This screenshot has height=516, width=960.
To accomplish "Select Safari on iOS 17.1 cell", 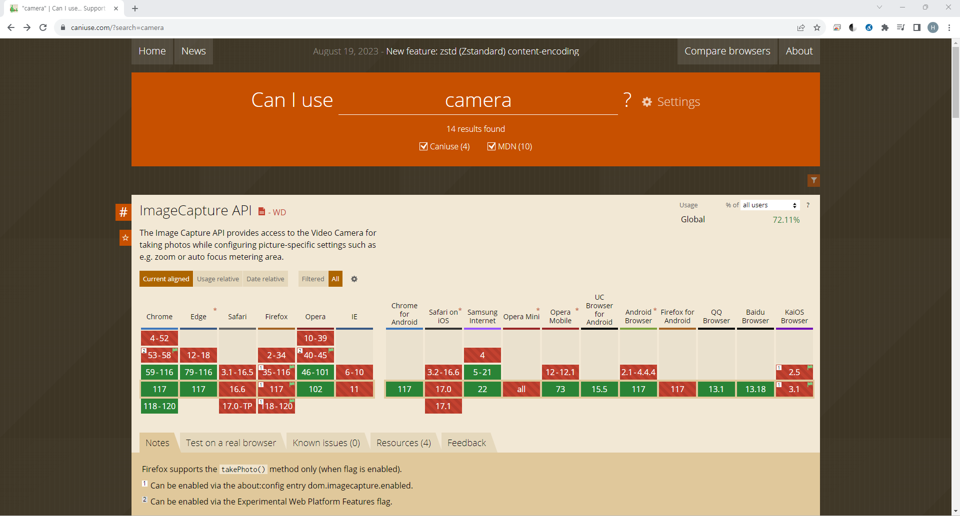I will [443, 406].
